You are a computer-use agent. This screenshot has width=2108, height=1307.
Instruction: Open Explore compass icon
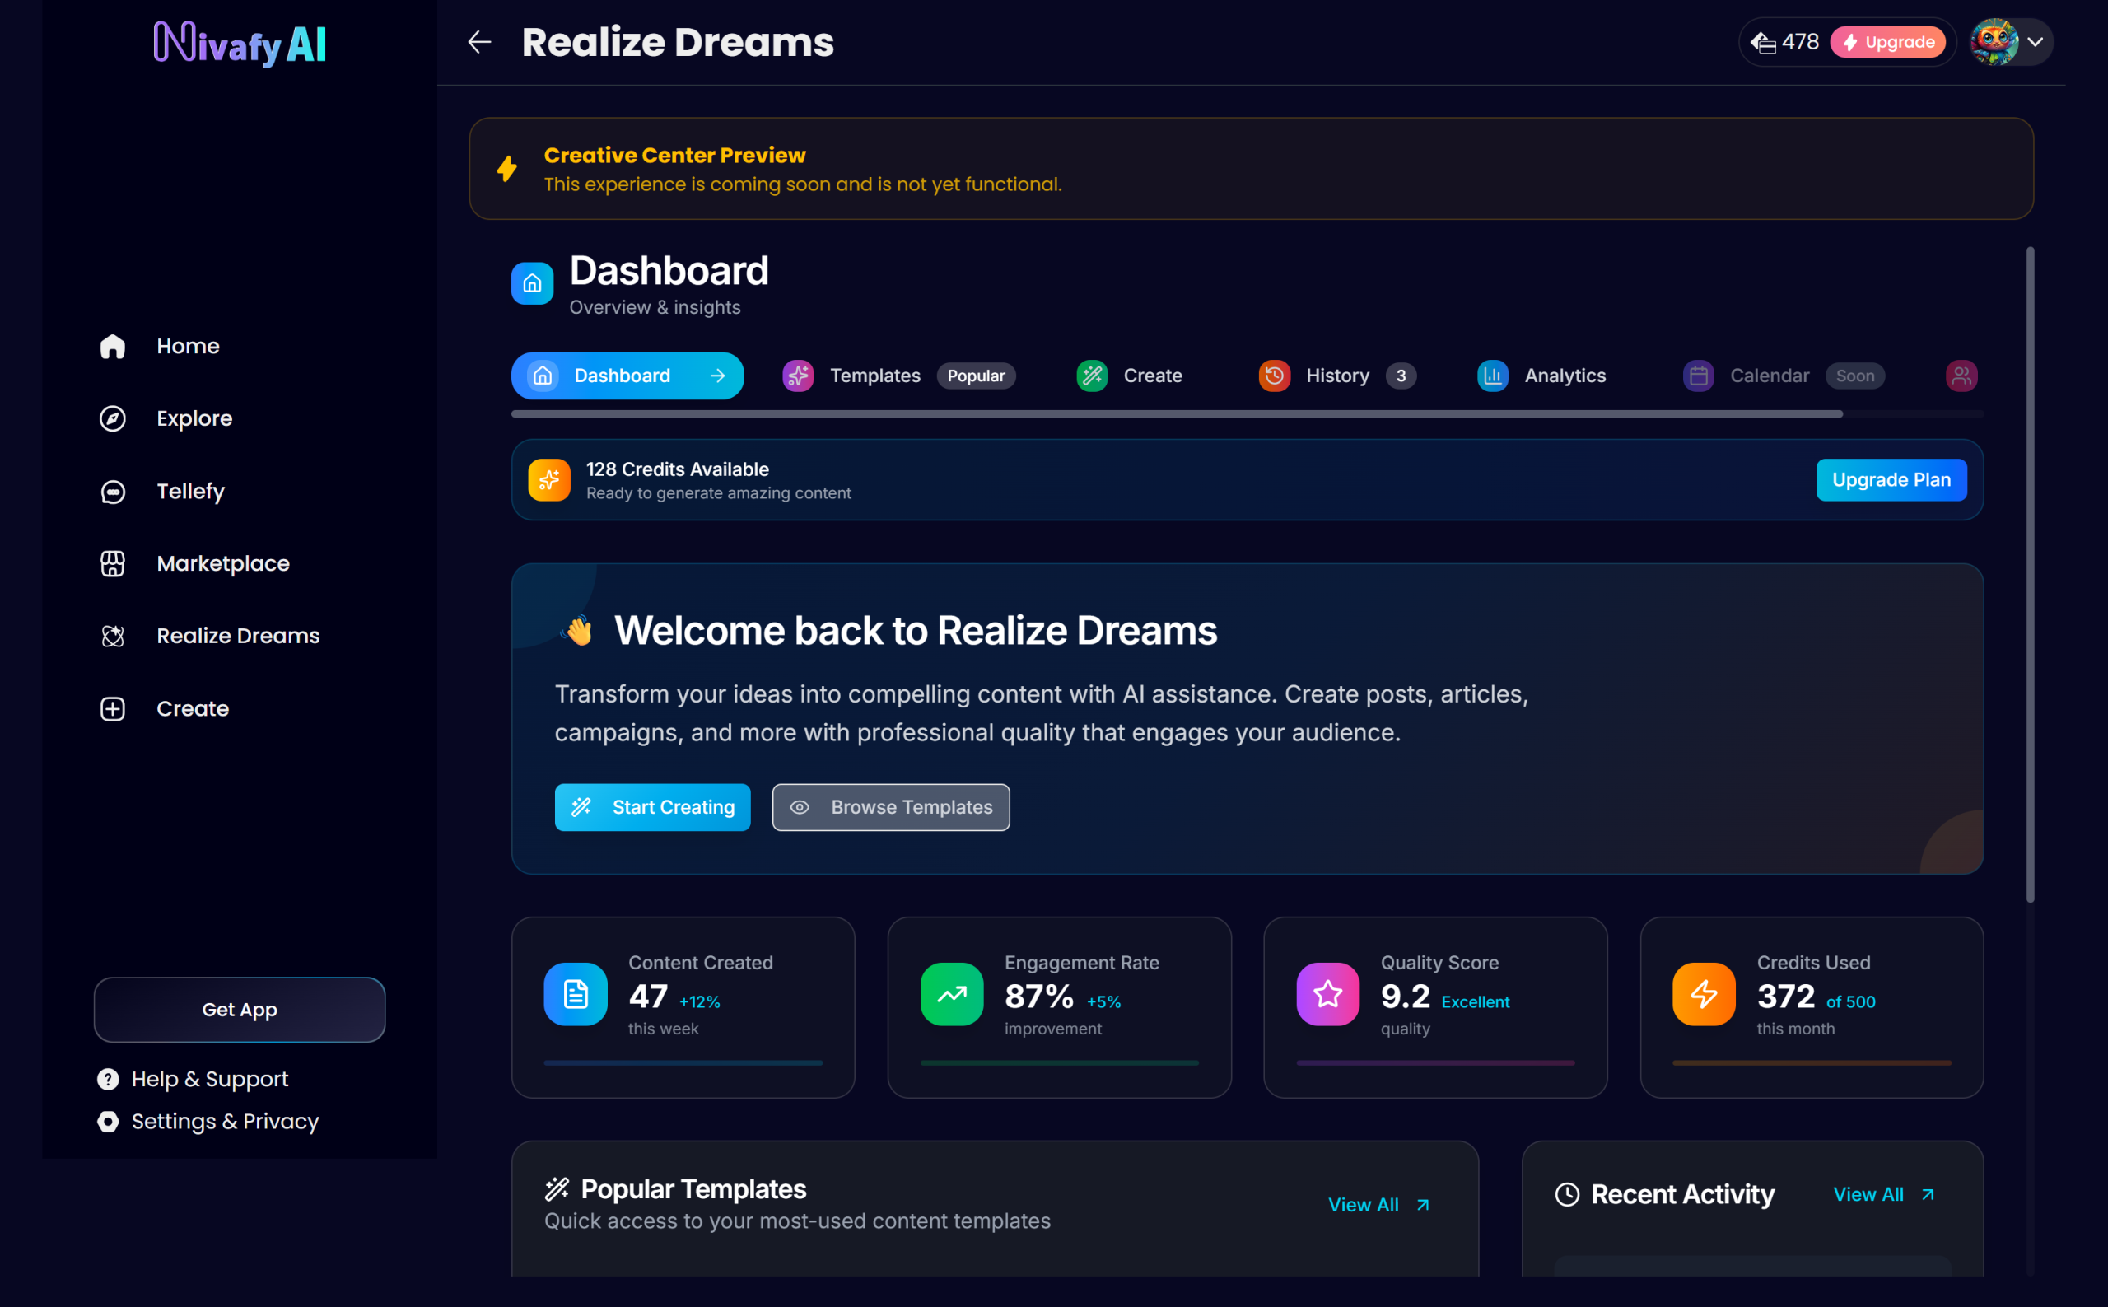(x=112, y=418)
